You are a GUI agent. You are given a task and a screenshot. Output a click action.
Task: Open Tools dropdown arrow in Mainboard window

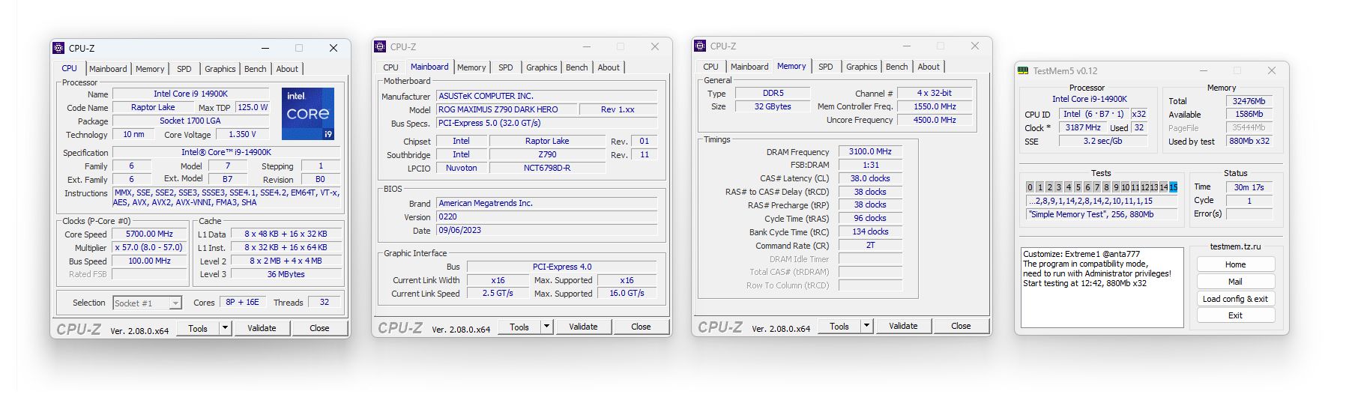click(x=546, y=327)
